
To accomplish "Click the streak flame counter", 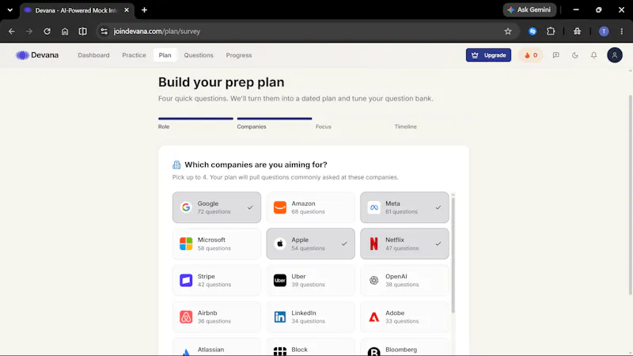I will (x=530, y=55).
